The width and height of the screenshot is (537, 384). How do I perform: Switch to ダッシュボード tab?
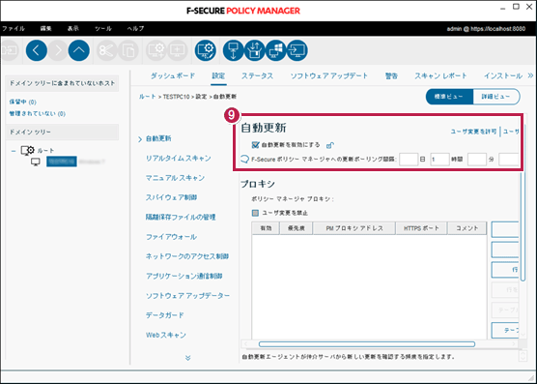[173, 75]
